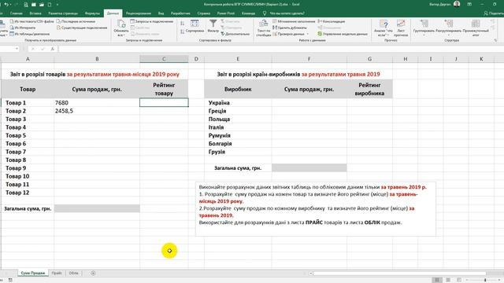Open the Структура group dialog launcher
The height and width of the screenshot is (283, 504).
coord(495,40)
